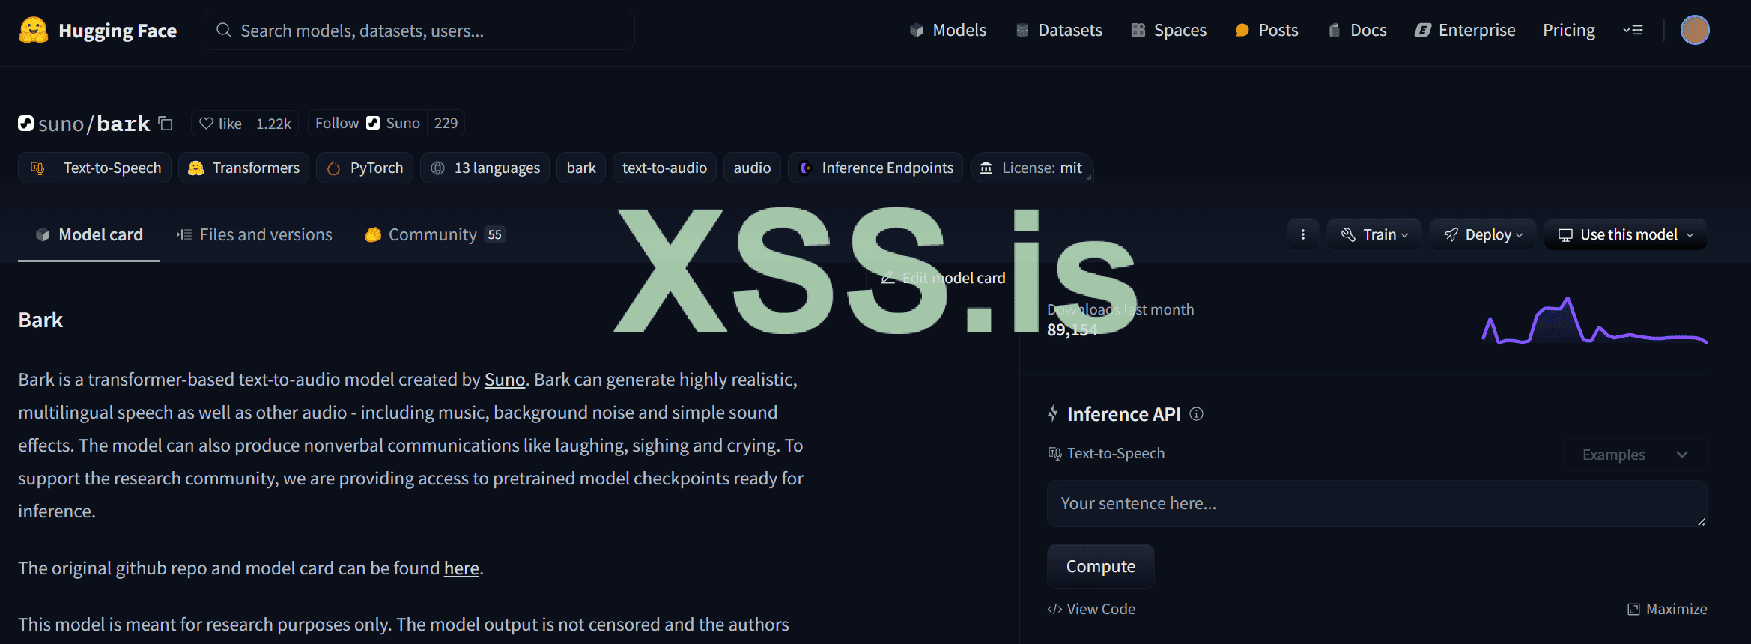Screen dimensions: 1751x644
Task: Click the downloads last month chart
Action: tap(1594, 322)
